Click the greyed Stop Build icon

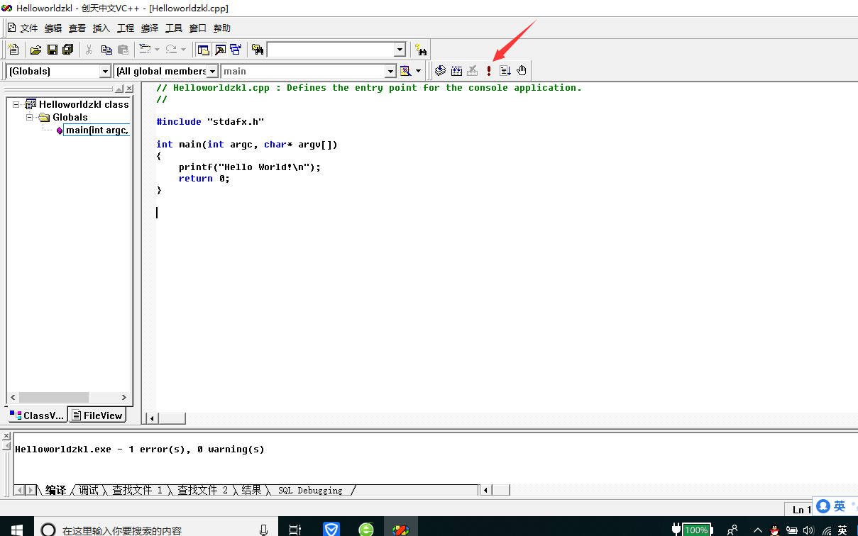(x=473, y=71)
